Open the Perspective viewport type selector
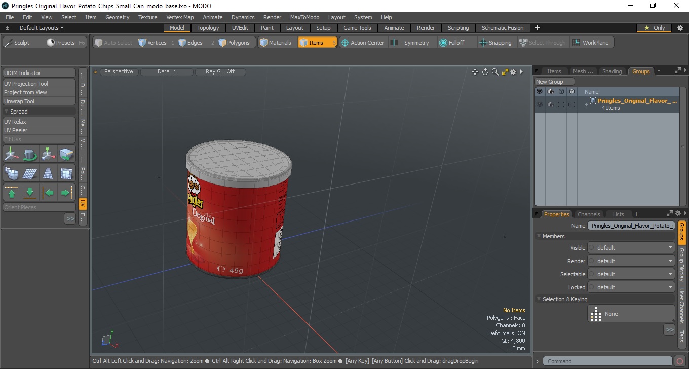The width and height of the screenshot is (689, 369). click(x=119, y=72)
